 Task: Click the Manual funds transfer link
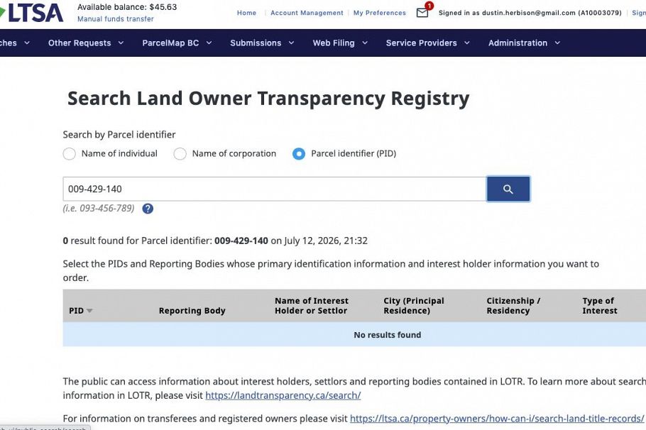[115, 19]
